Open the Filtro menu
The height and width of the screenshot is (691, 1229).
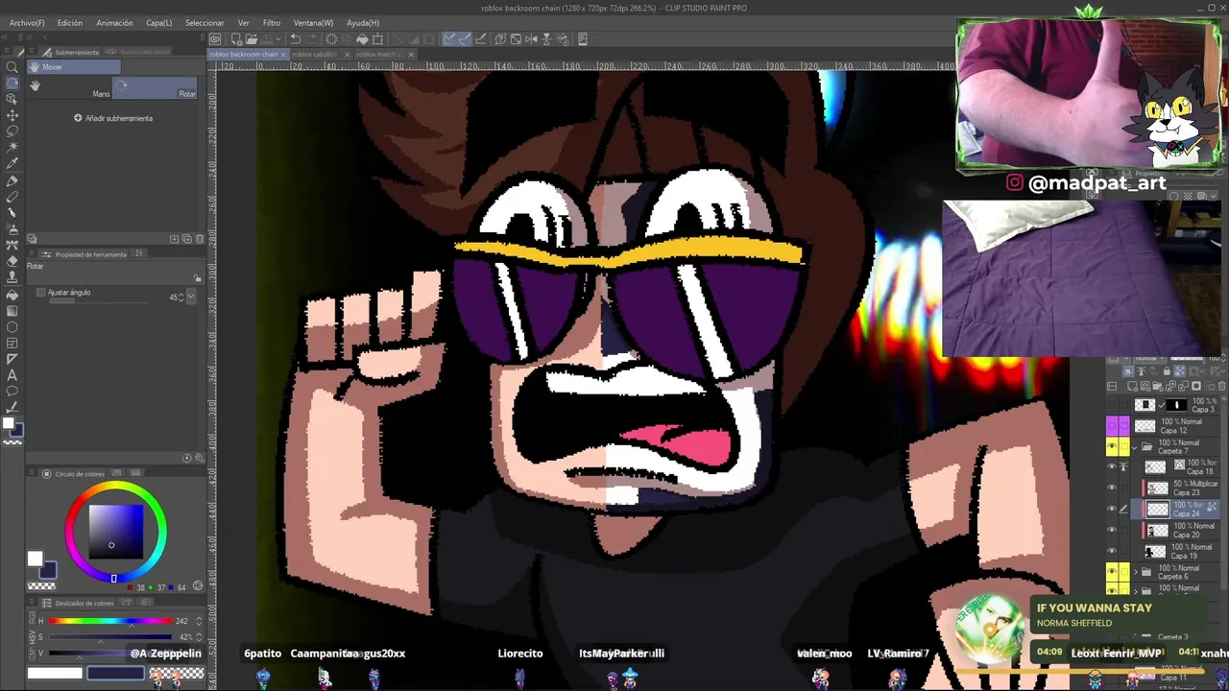(272, 22)
